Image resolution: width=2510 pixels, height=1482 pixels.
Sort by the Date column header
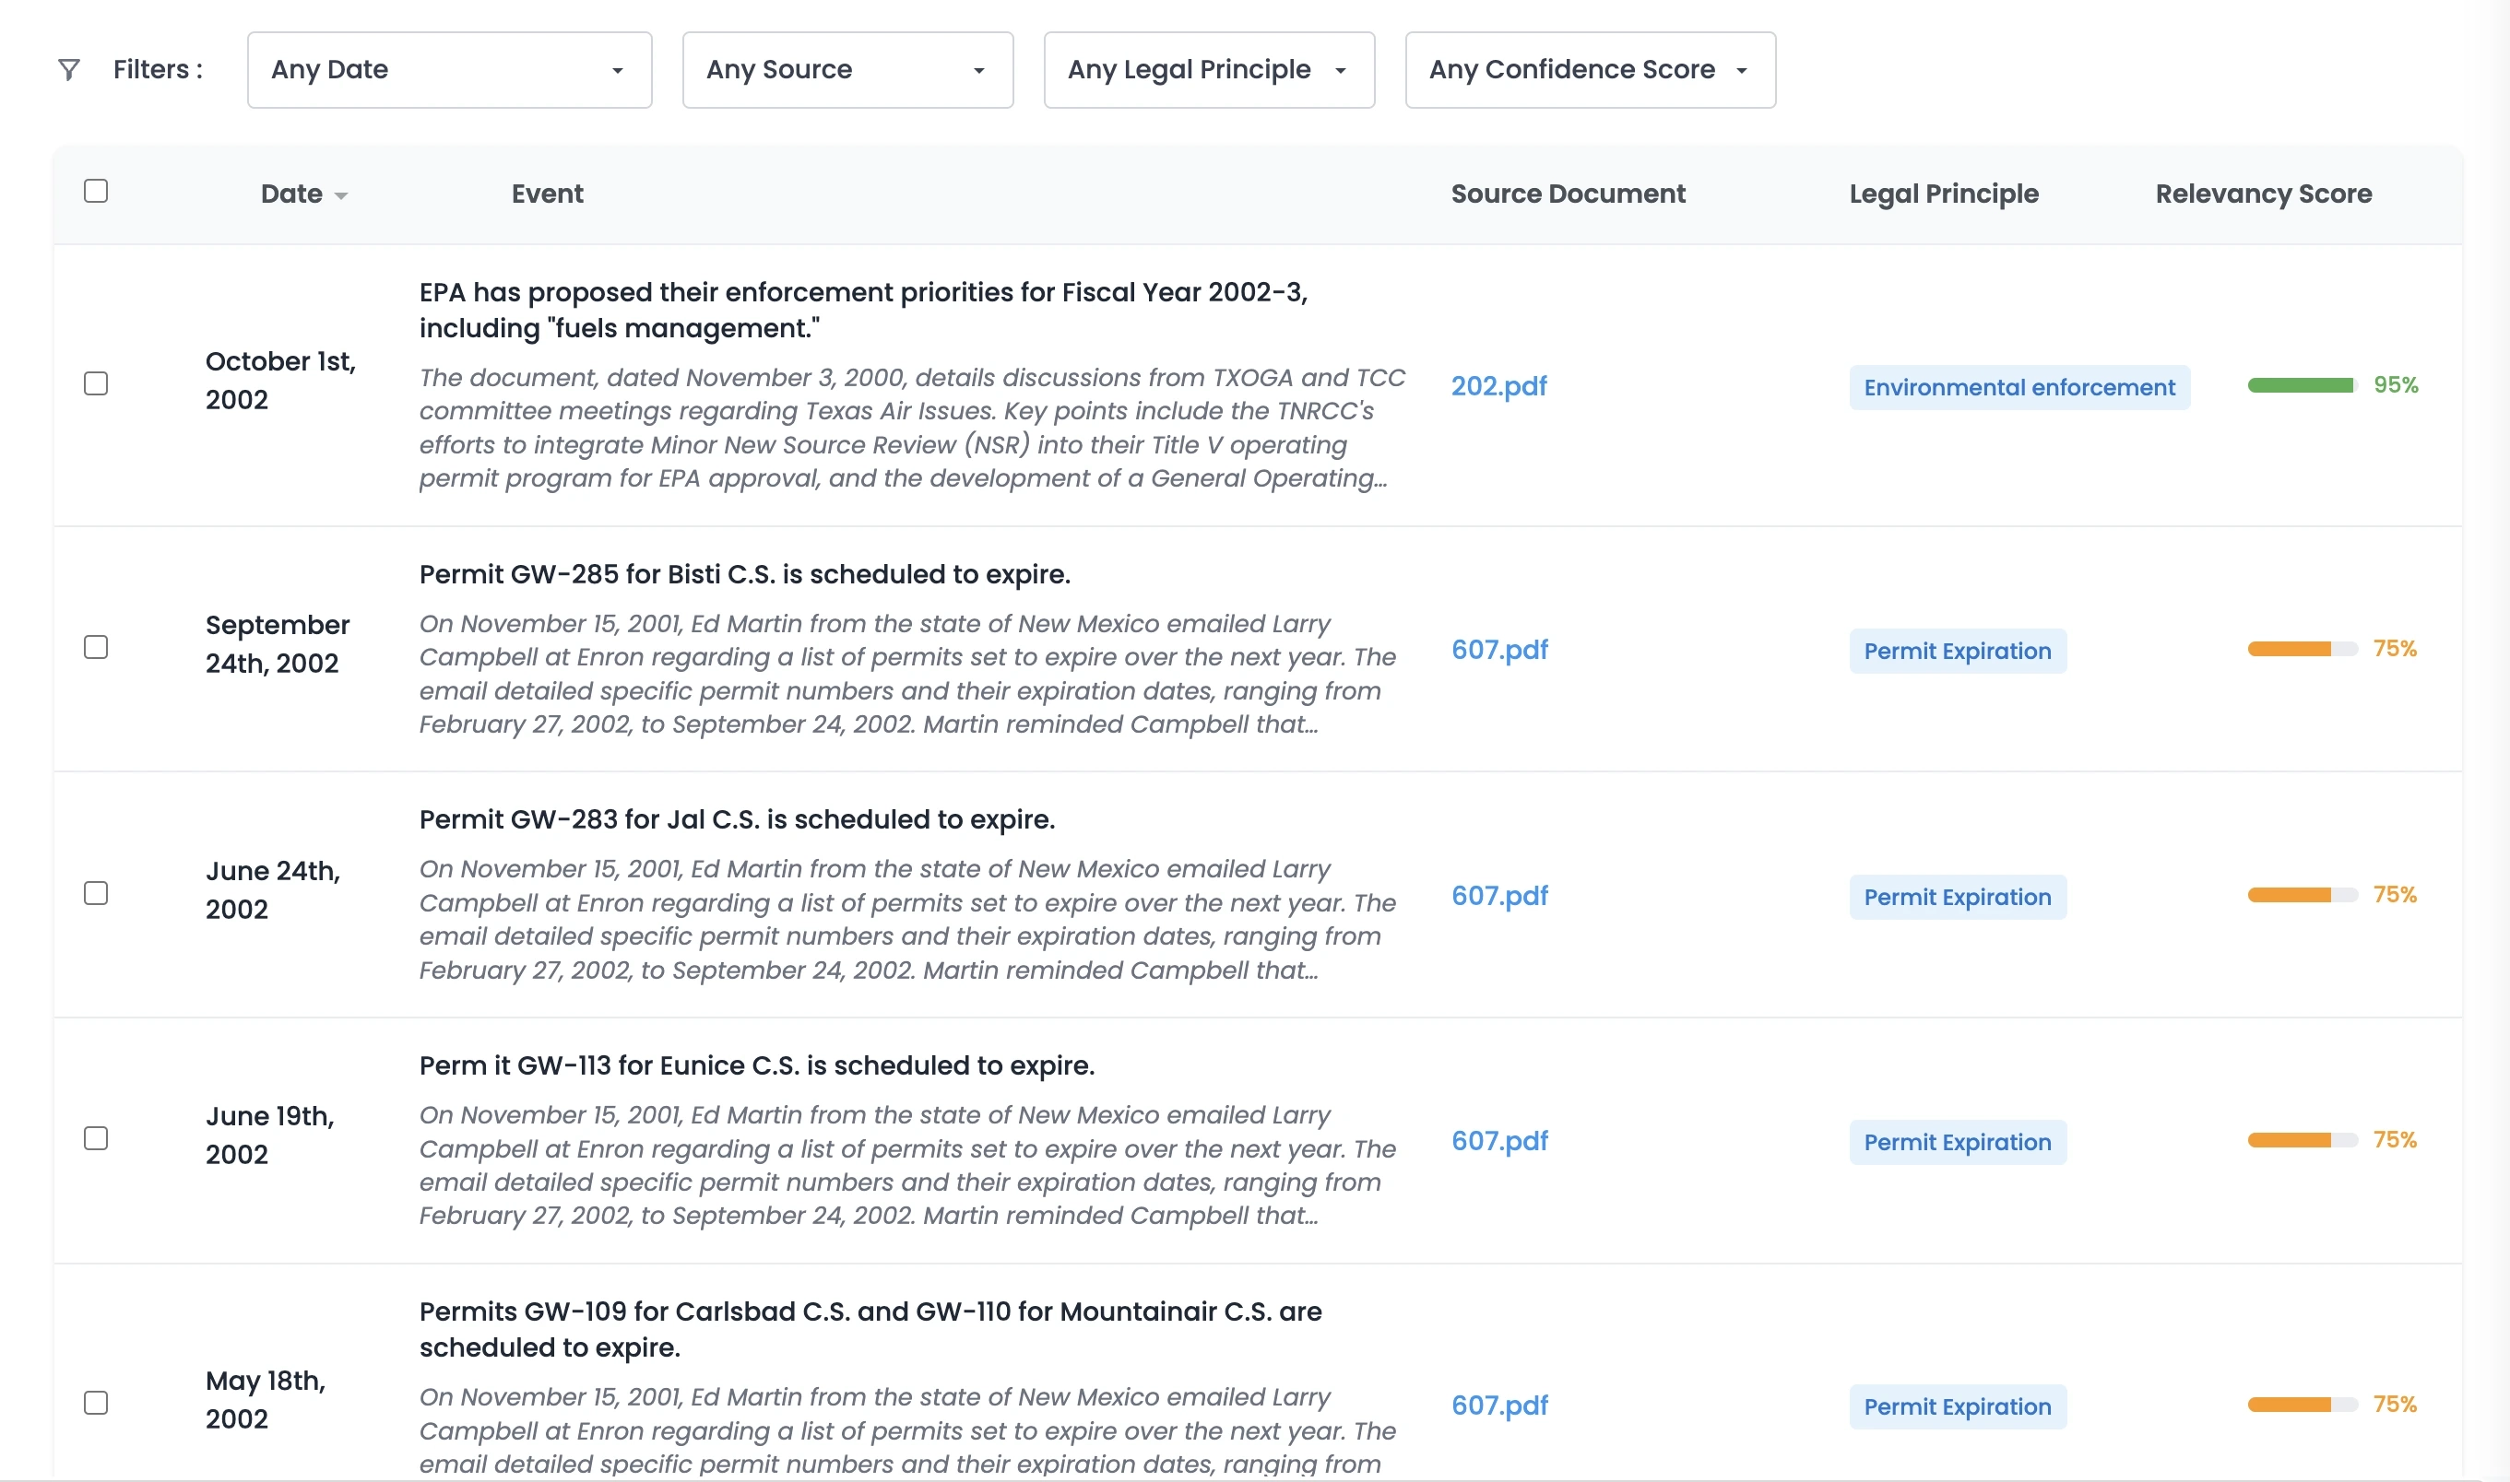(x=303, y=194)
